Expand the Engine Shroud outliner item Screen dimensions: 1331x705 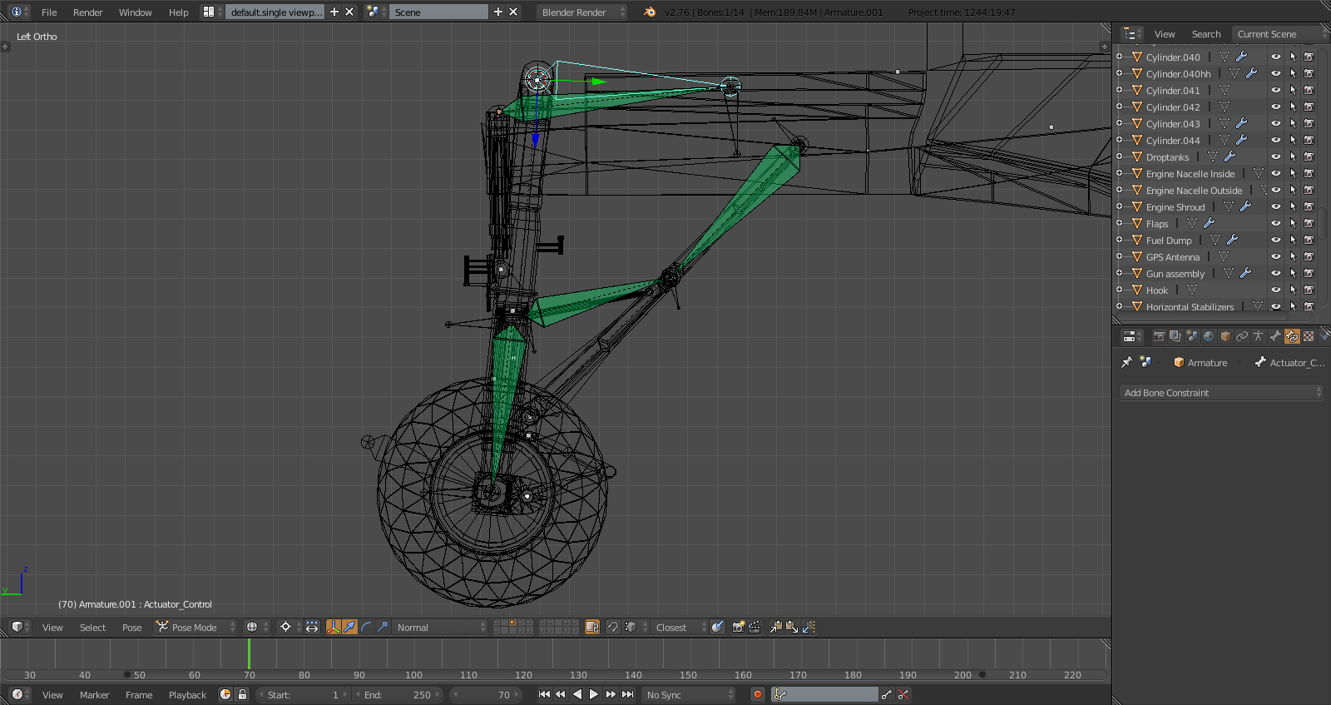coord(1120,206)
